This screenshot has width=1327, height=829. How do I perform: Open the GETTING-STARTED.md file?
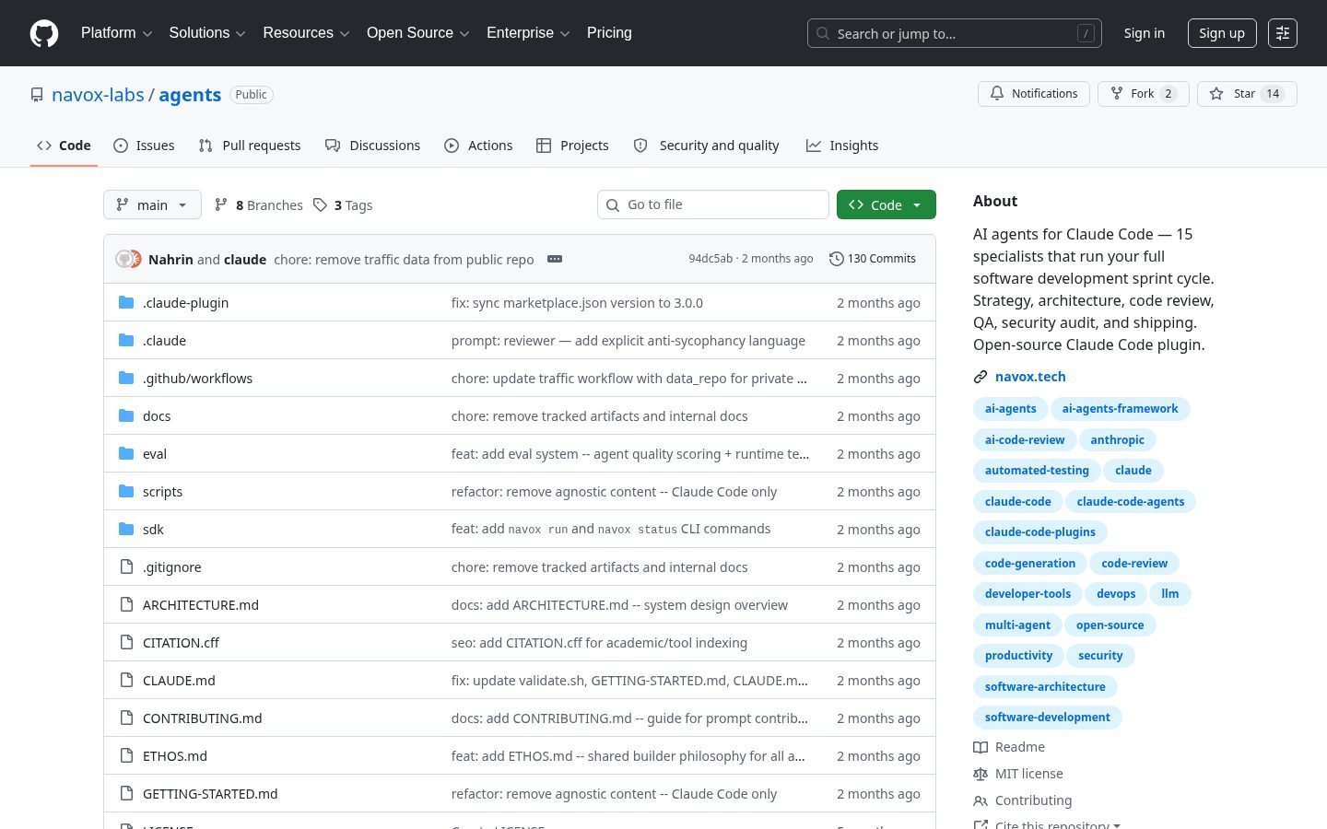[x=210, y=793]
